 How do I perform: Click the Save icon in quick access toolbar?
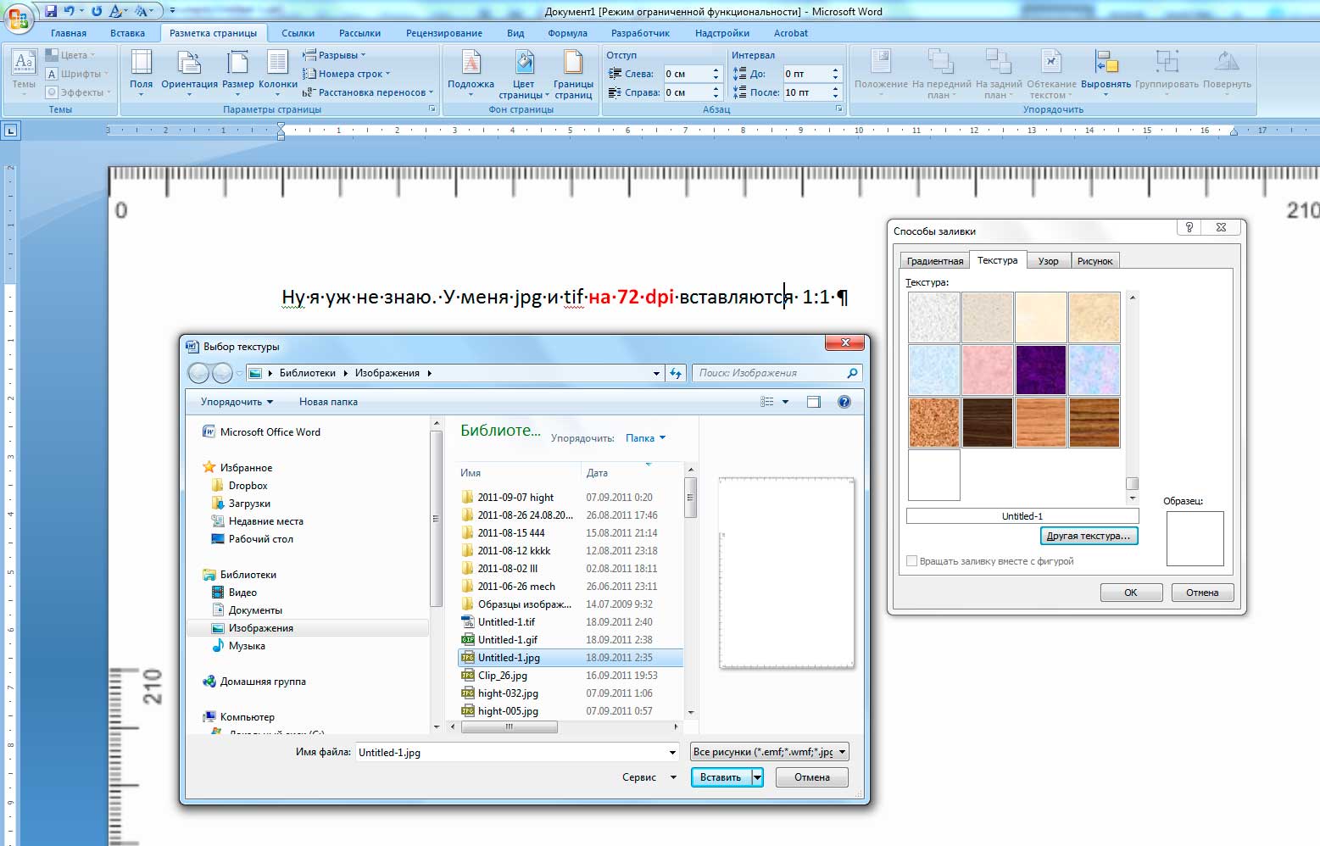coord(51,11)
